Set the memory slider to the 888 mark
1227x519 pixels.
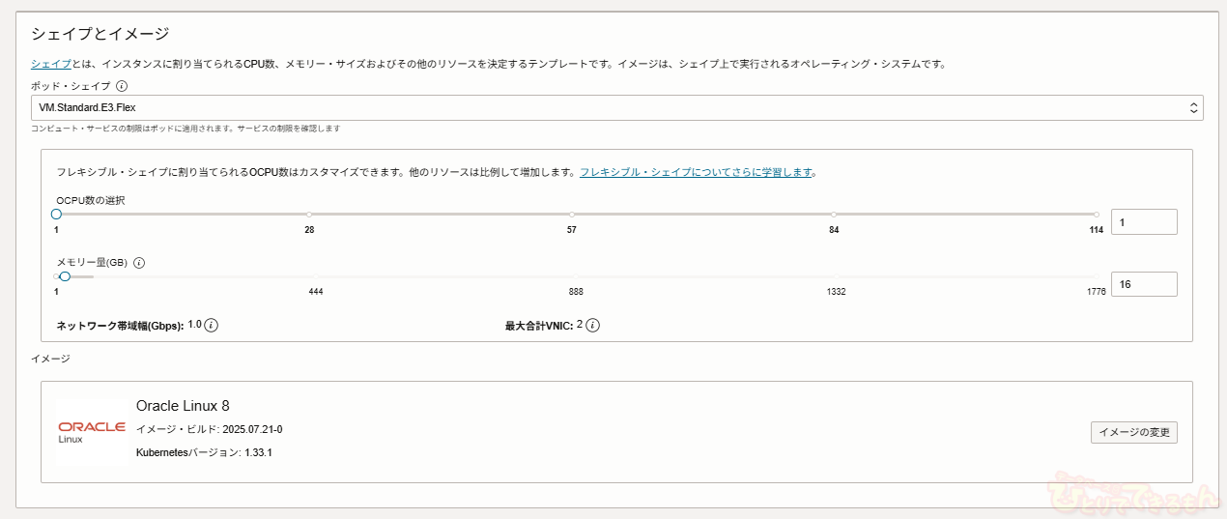click(576, 277)
